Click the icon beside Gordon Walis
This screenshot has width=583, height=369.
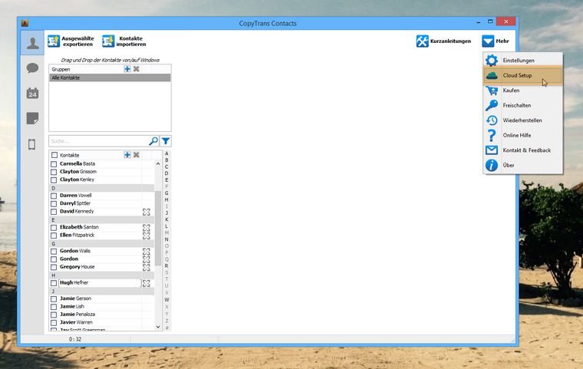147,252
